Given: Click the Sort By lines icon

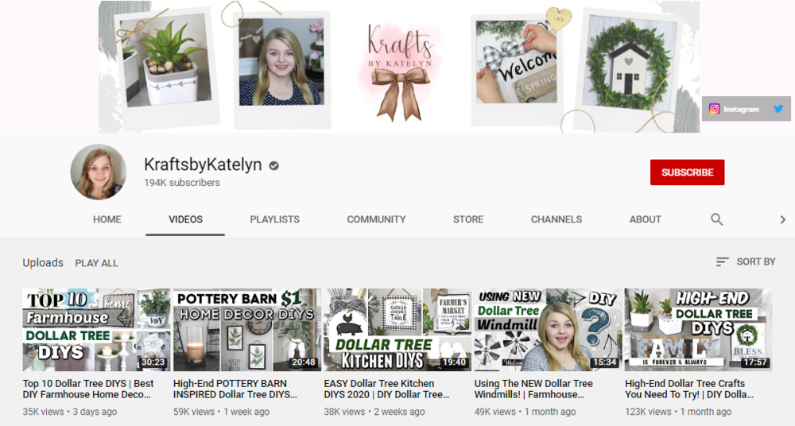Looking at the screenshot, I should (x=722, y=261).
